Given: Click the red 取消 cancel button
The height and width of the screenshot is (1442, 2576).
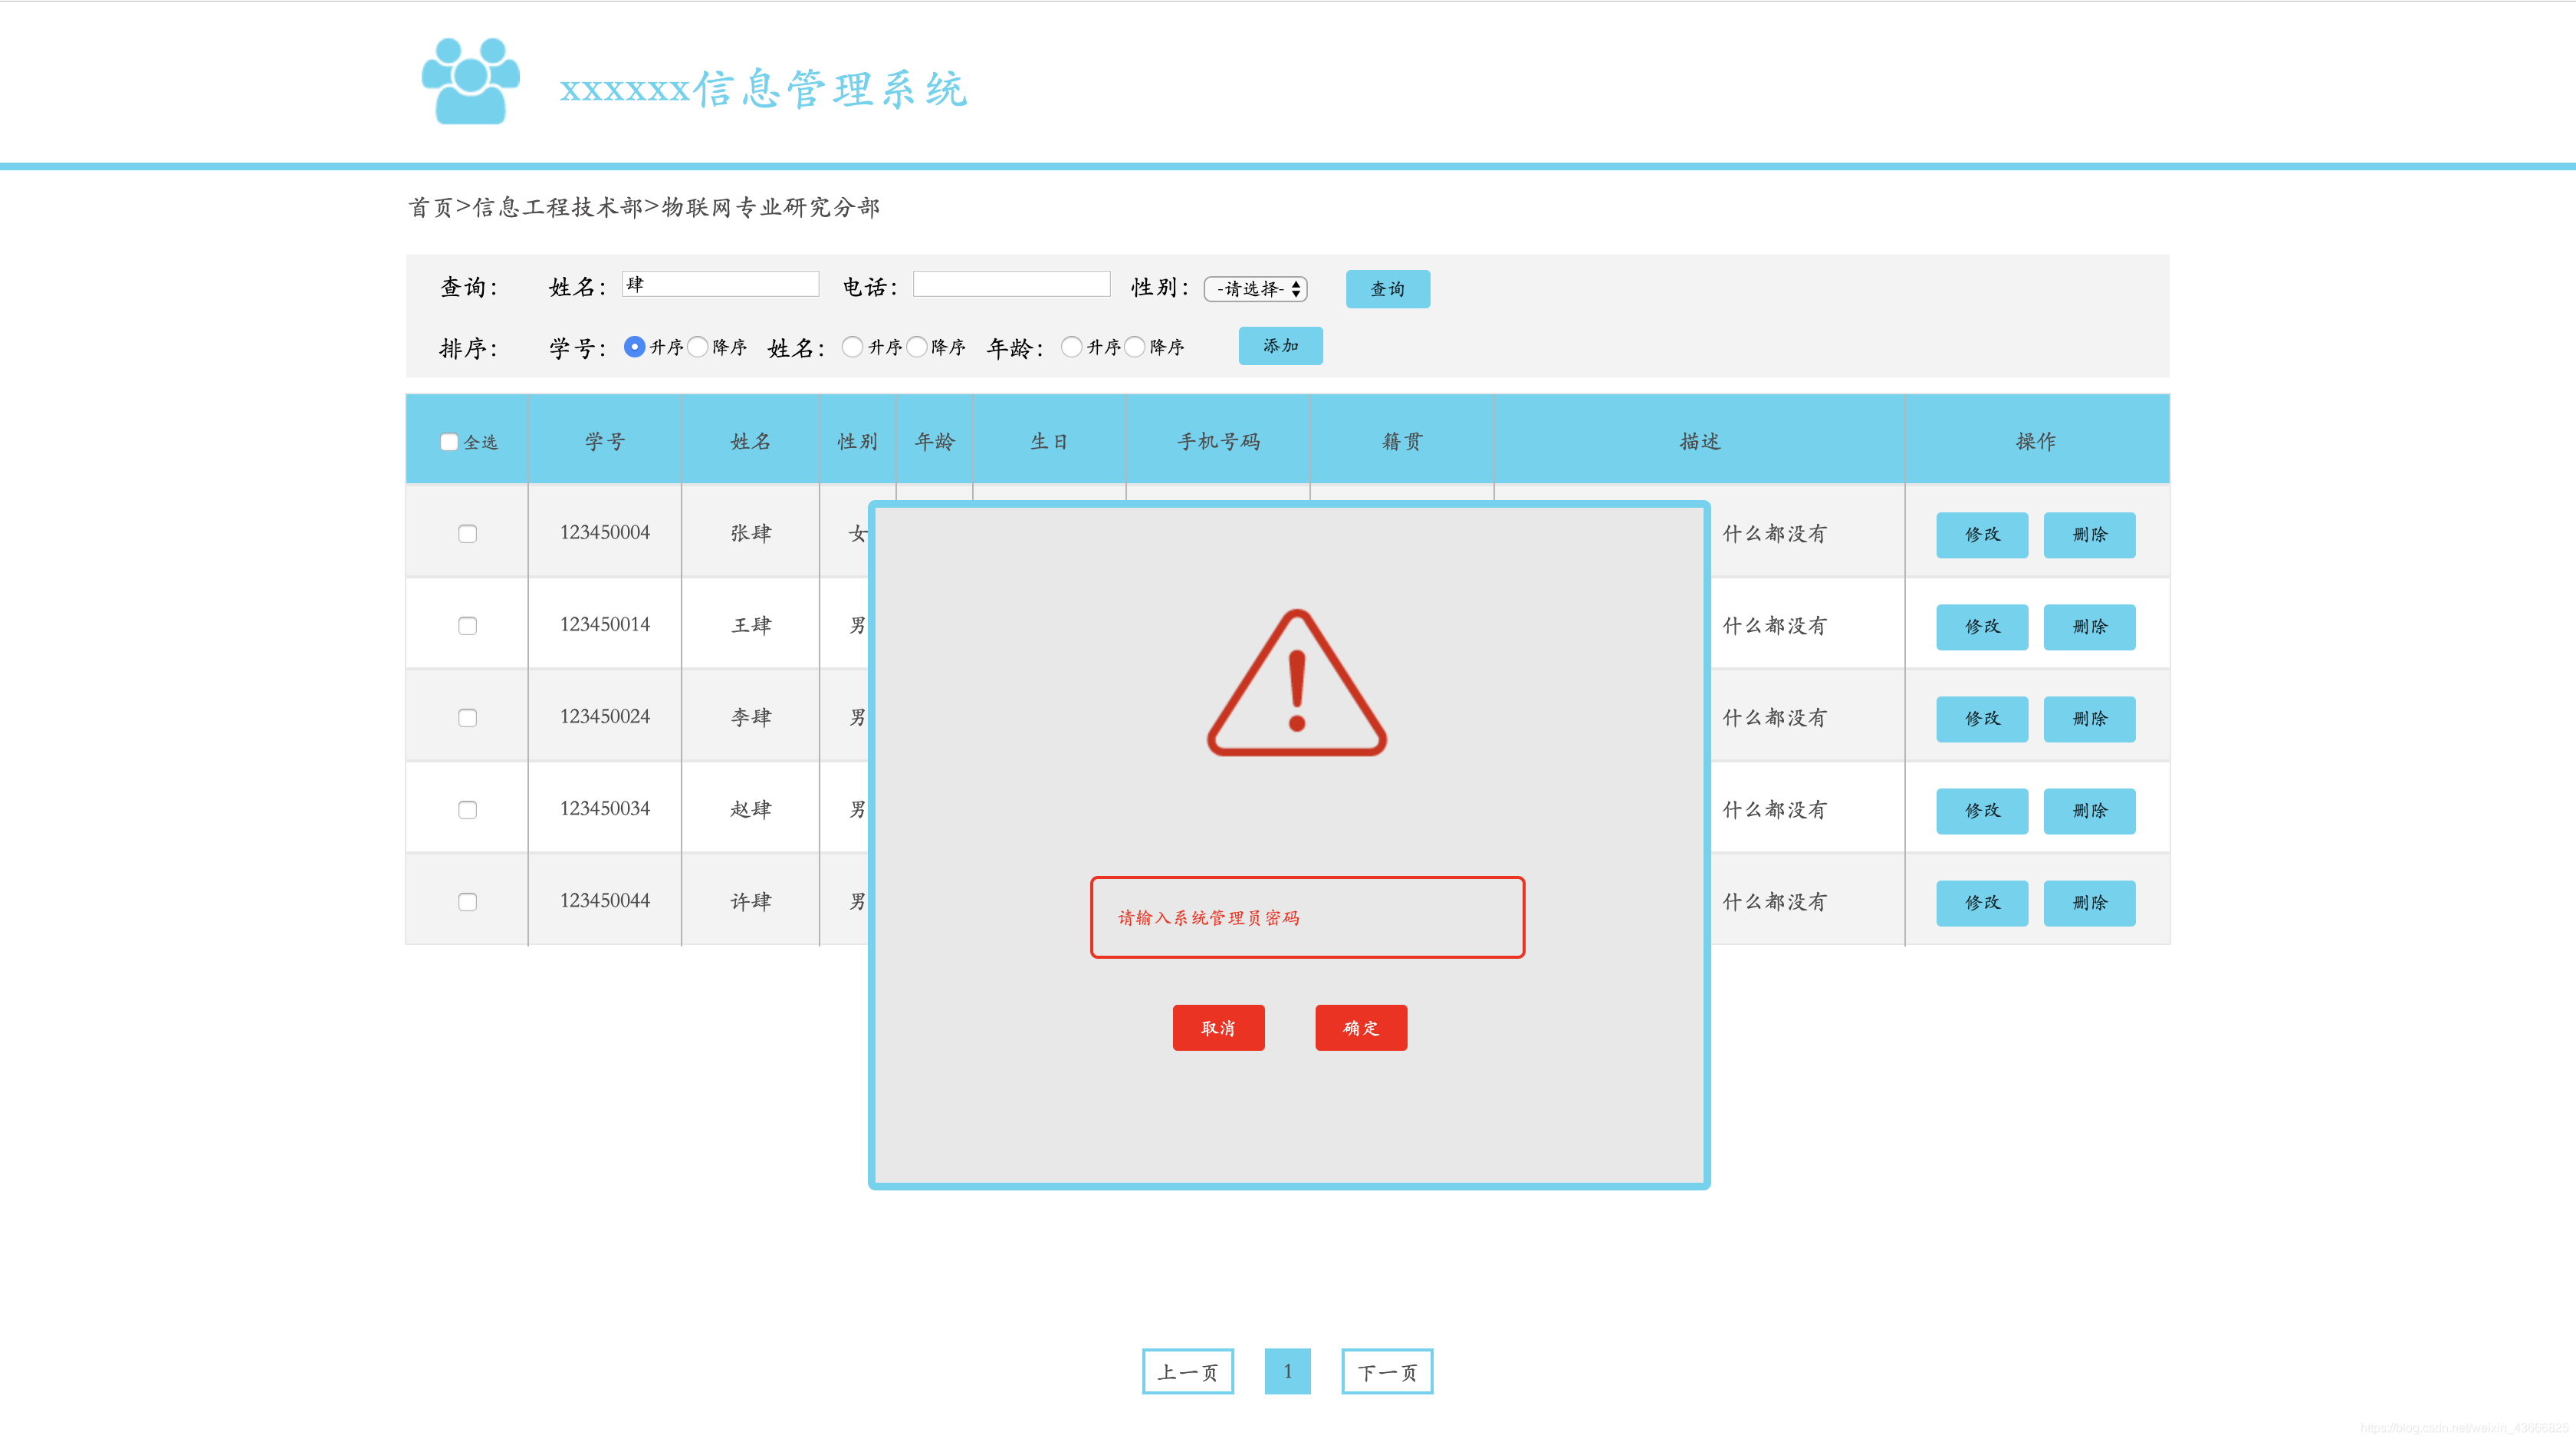Looking at the screenshot, I should (x=1218, y=1028).
